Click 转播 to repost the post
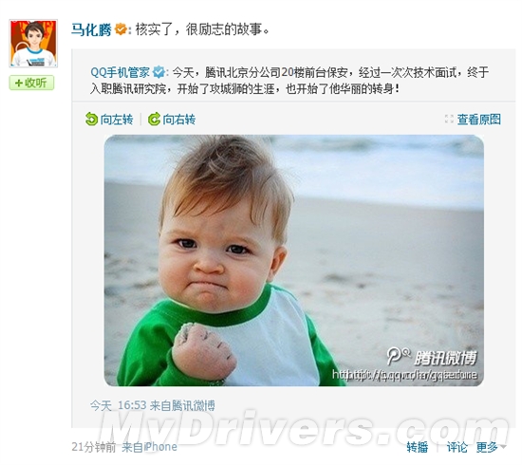522x465 pixels. (x=418, y=447)
